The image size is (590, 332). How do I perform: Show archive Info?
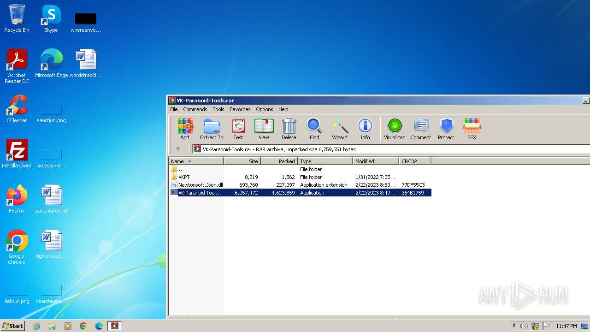[365, 129]
